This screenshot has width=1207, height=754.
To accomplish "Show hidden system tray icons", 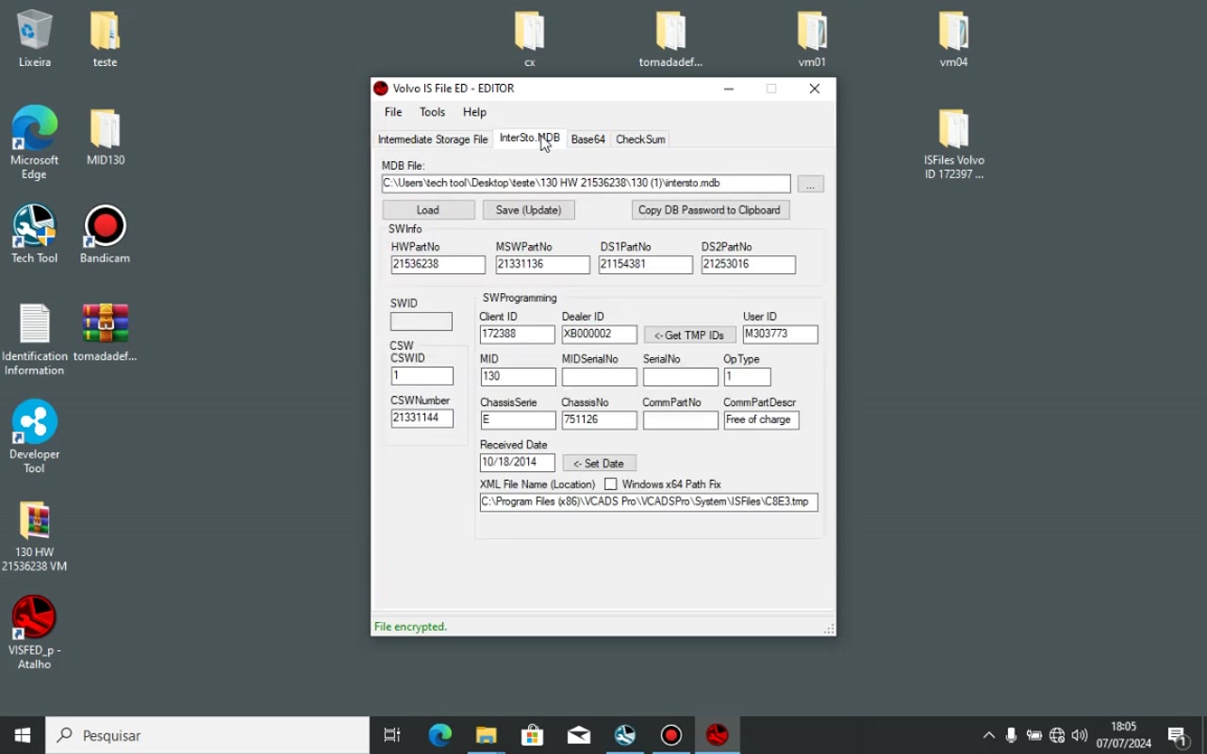I will 988,735.
